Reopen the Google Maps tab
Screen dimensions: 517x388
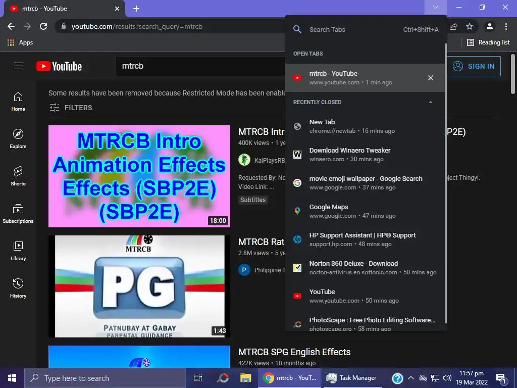(365, 211)
